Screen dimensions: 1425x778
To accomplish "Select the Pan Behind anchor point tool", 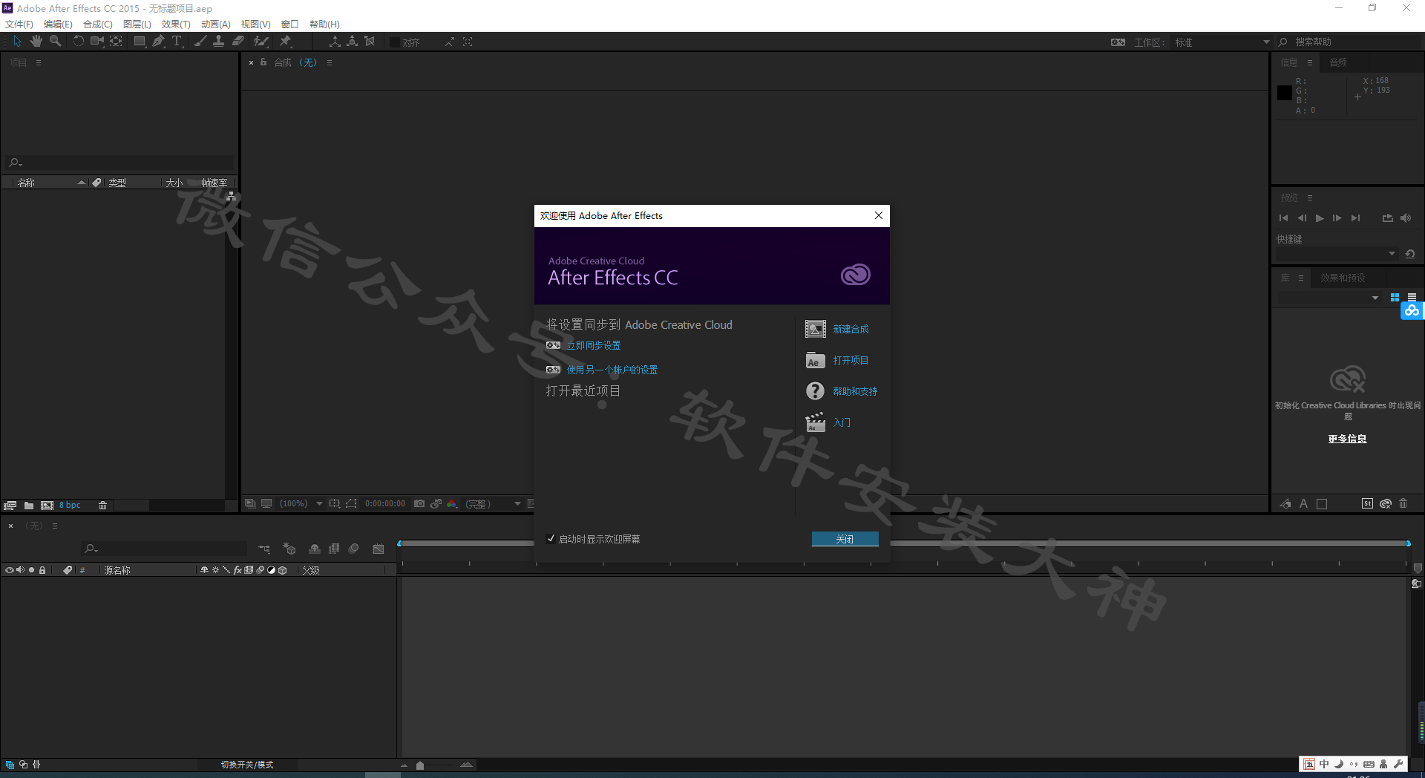I will [117, 42].
